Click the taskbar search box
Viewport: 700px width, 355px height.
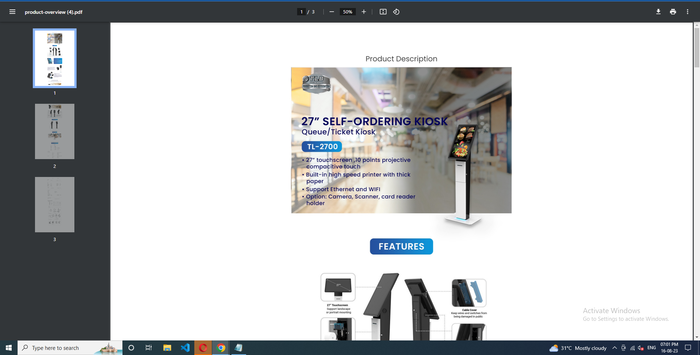click(x=70, y=348)
